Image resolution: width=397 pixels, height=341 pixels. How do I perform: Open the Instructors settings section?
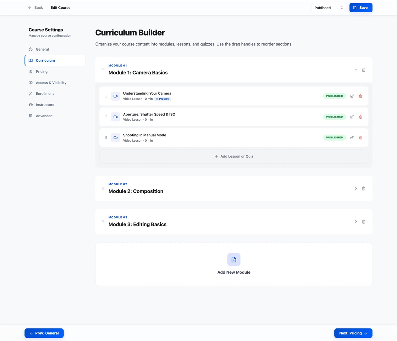click(55, 105)
